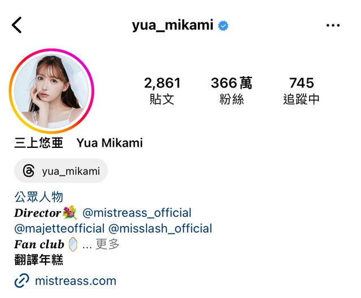The height and width of the screenshot is (298, 361).
Task: Open the three-dot options menu
Action: (x=333, y=25)
